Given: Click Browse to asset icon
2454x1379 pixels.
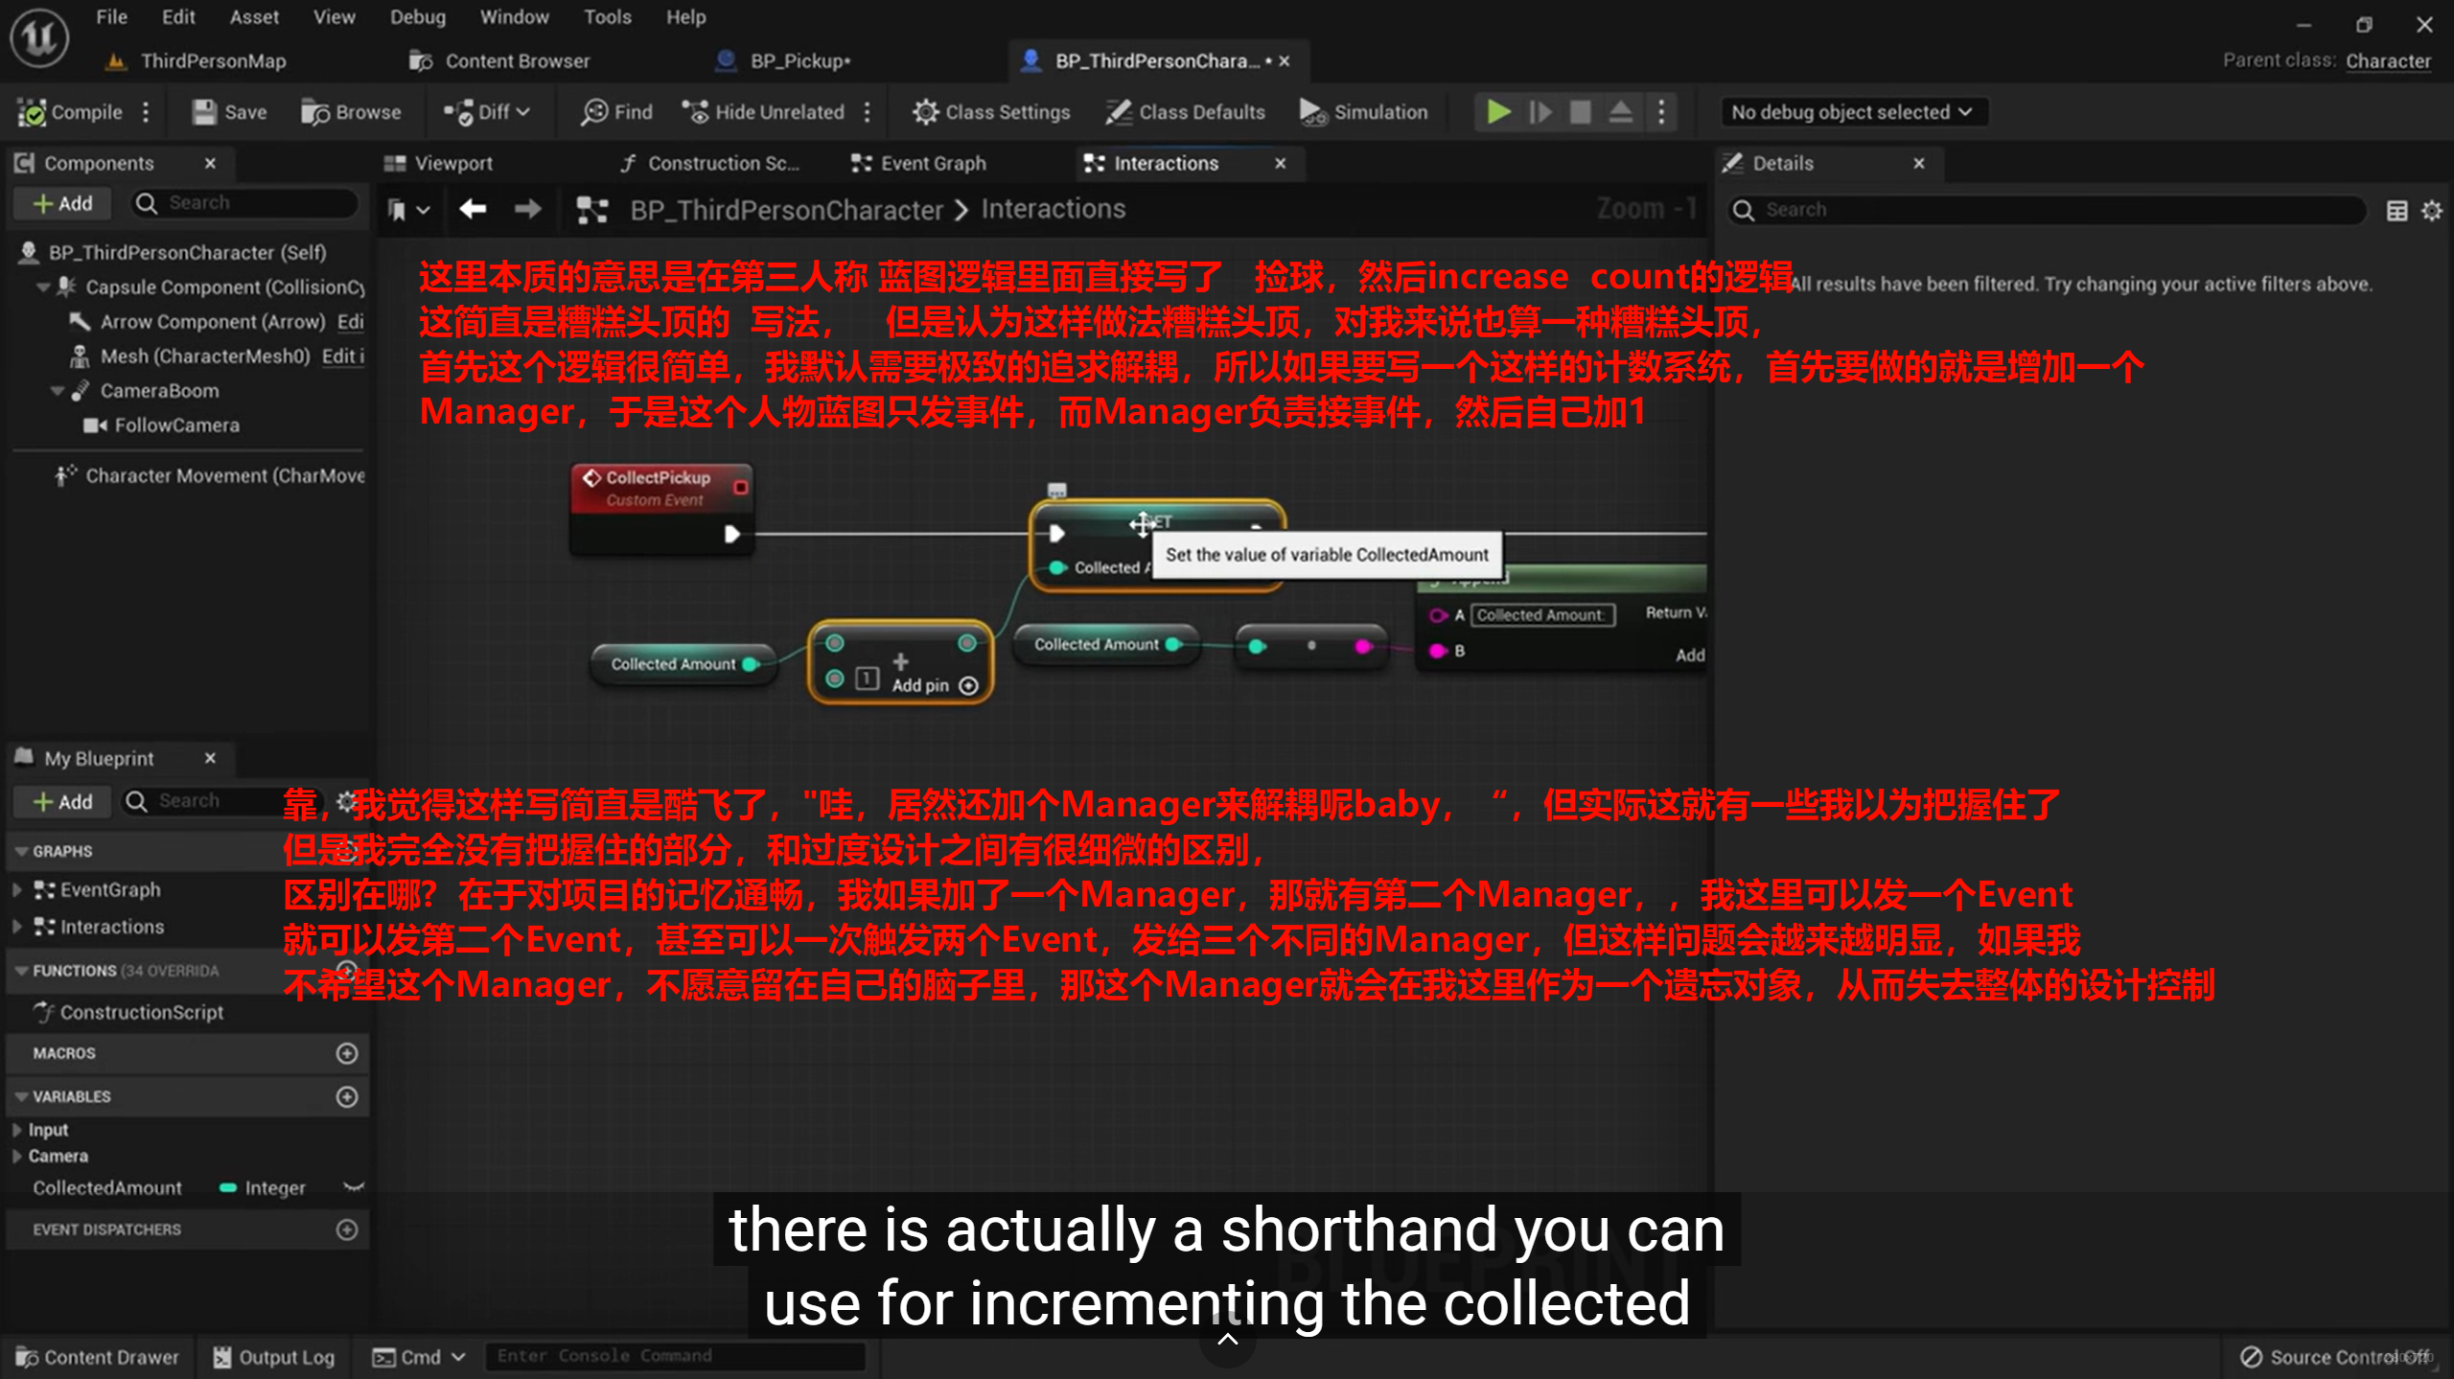Looking at the screenshot, I should tap(314, 112).
